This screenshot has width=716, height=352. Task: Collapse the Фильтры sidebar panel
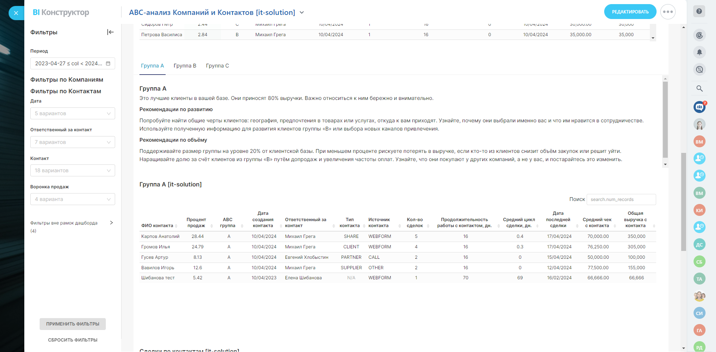pyautogui.click(x=110, y=32)
